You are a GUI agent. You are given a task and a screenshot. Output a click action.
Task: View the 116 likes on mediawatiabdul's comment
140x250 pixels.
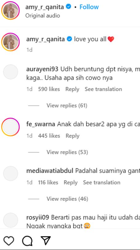(x=48, y=182)
